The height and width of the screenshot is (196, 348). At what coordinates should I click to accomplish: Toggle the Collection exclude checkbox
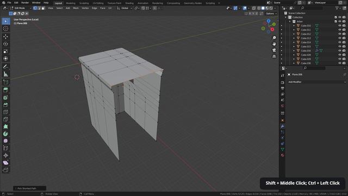pos(335,17)
